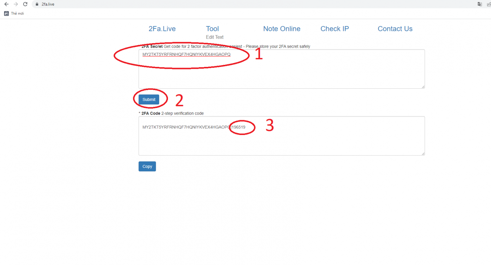The width and height of the screenshot is (491, 265).
Task: Click the browser back arrow
Action: tap(6, 4)
